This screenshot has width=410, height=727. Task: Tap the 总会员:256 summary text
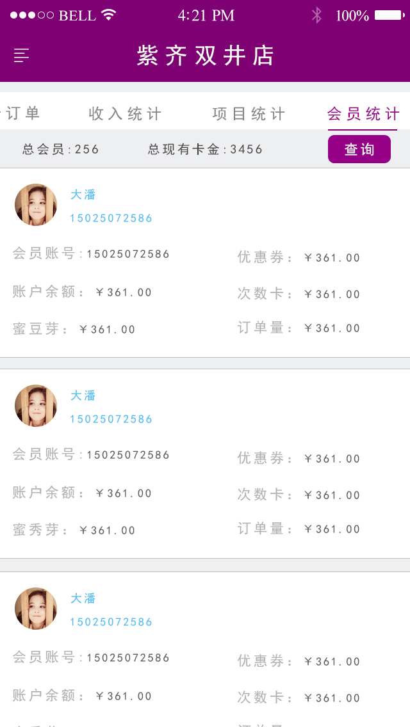click(61, 150)
